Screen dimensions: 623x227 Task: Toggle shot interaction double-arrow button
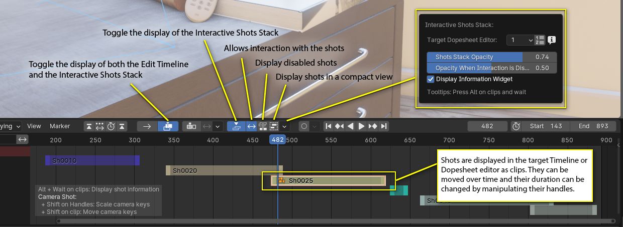click(252, 126)
